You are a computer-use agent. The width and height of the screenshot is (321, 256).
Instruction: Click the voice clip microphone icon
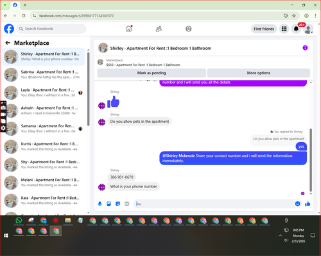point(100,204)
